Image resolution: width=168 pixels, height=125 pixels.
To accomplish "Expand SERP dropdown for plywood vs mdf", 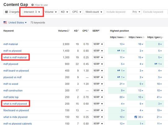I will tap(98, 77).
